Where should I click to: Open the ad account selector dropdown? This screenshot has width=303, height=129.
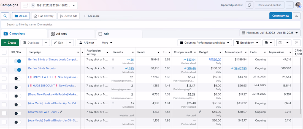[x=49, y=5]
